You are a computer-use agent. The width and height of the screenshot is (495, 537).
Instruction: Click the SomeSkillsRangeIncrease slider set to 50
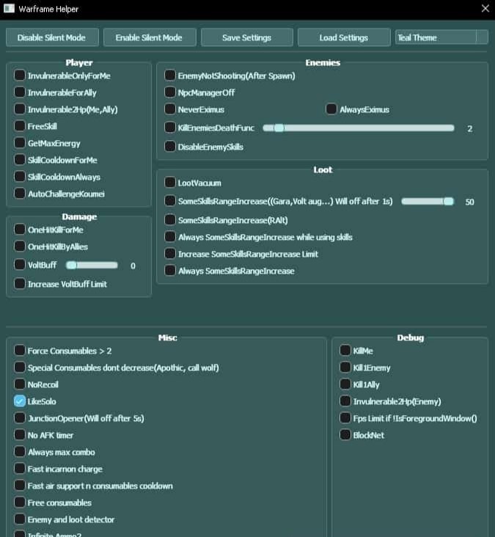click(428, 201)
